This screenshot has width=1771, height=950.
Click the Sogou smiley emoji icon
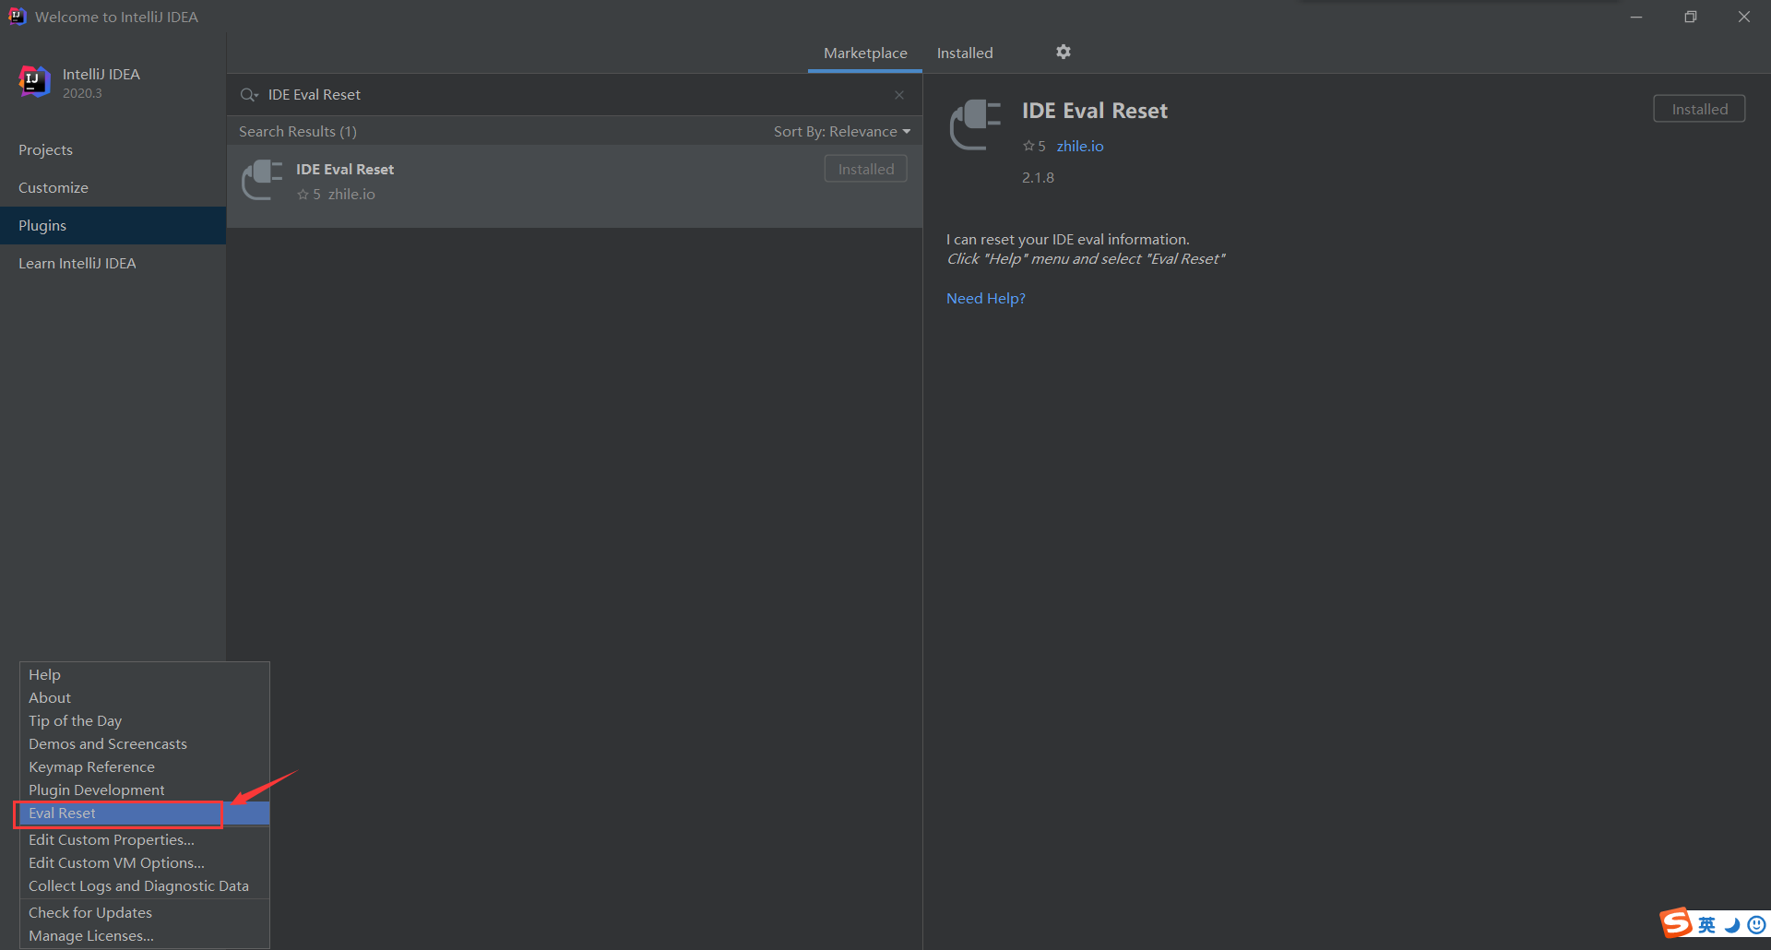click(x=1756, y=924)
